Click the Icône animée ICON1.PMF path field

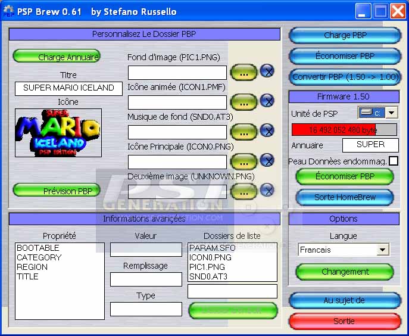[x=177, y=102]
